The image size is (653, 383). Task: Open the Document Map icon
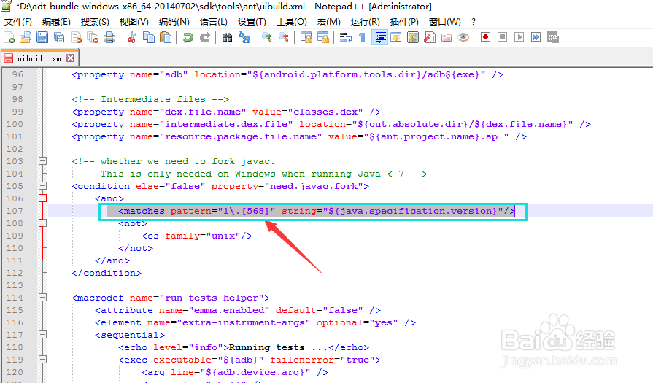(413, 37)
